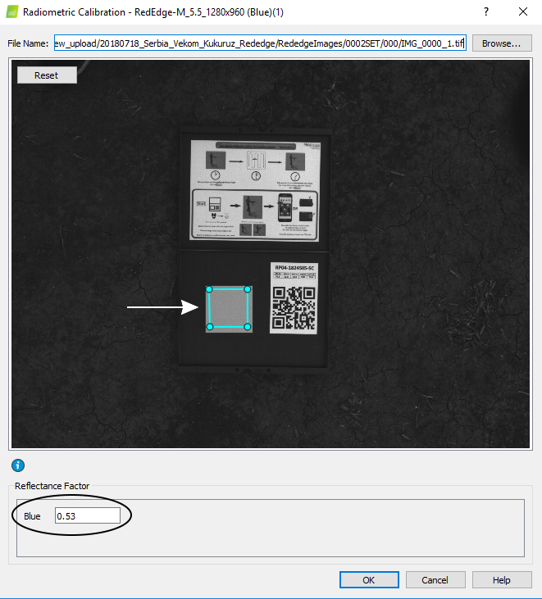Click the RP04-1824505-SC serial label
This screenshot has height=599, width=542.
(x=294, y=268)
